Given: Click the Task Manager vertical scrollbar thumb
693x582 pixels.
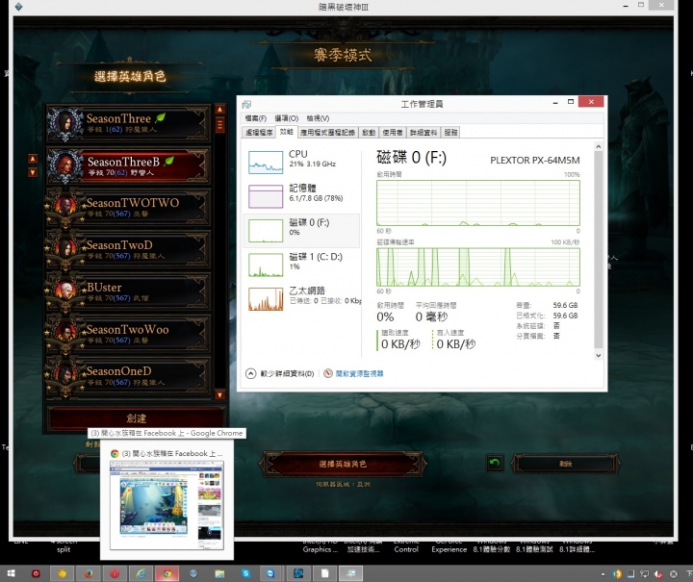Looking at the screenshot, I should point(598,250).
